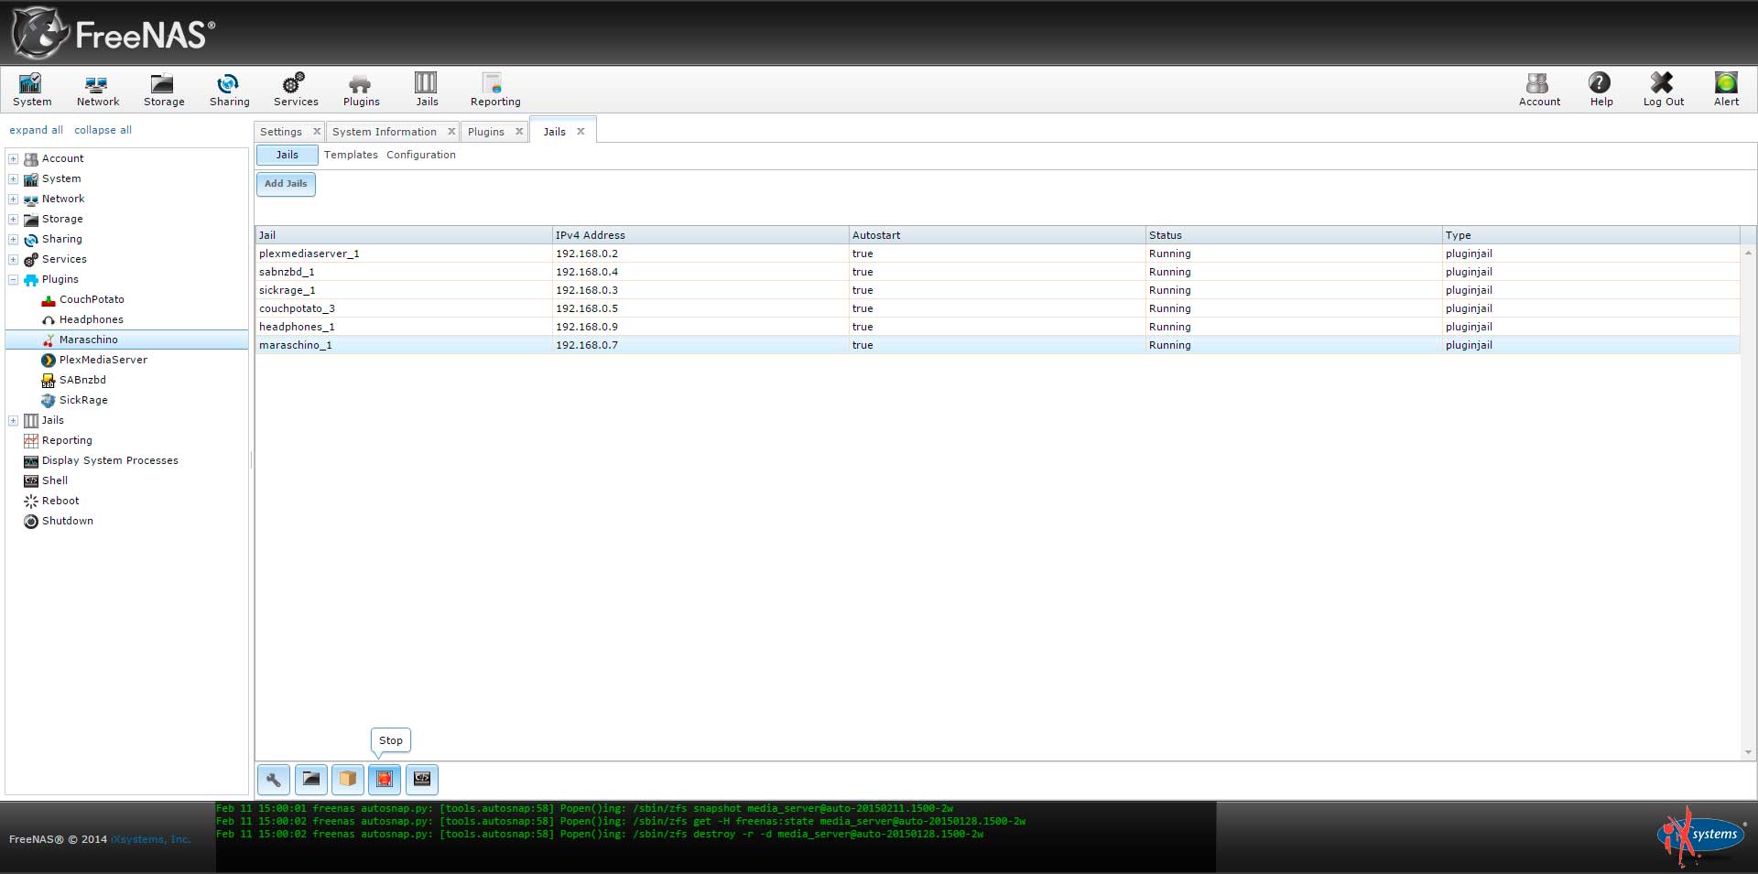Image resolution: width=1758 pixels, height=874 pixels.
Task: Collapse the Plugins tree node
Action: click(x=14, y=279)
